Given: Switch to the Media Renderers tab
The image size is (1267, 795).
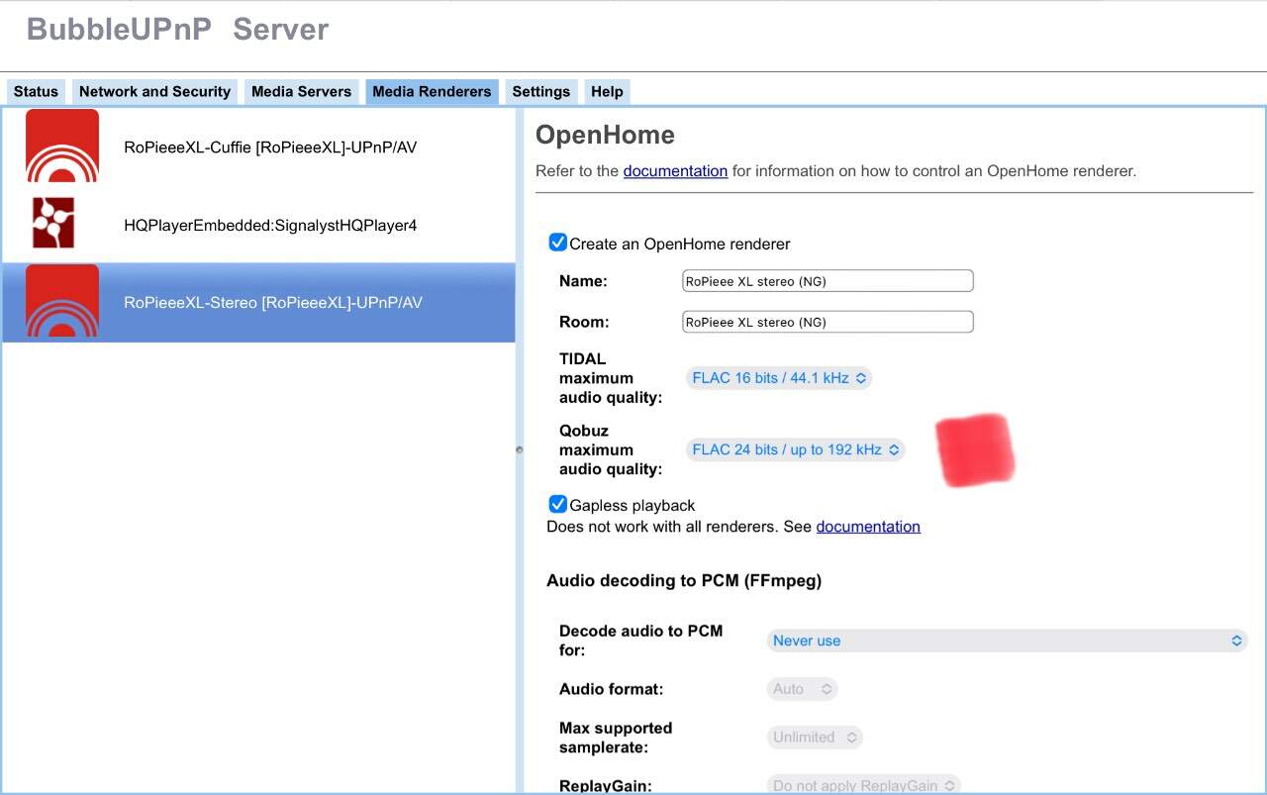Looking at the screenshot, I should pos(432,91).
